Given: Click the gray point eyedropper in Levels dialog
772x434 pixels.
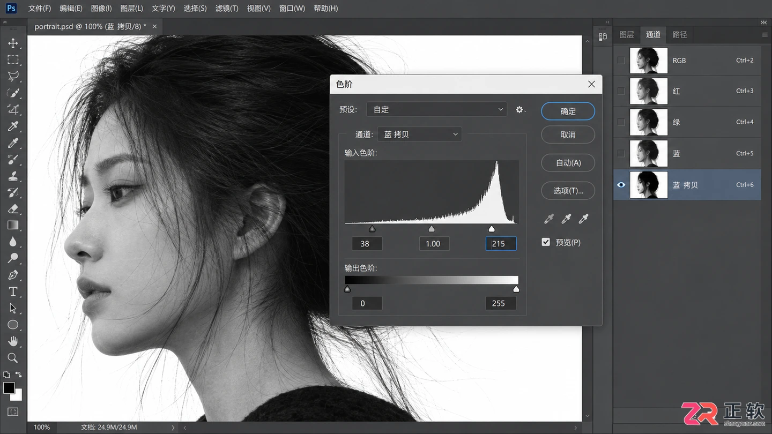Looking at the screenshot, I should click(x=566, y=219).
